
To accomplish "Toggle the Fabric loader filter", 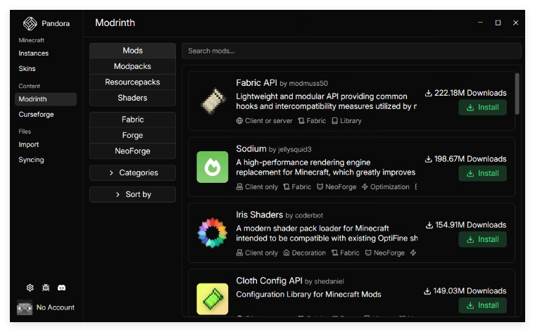I will 133,120.
